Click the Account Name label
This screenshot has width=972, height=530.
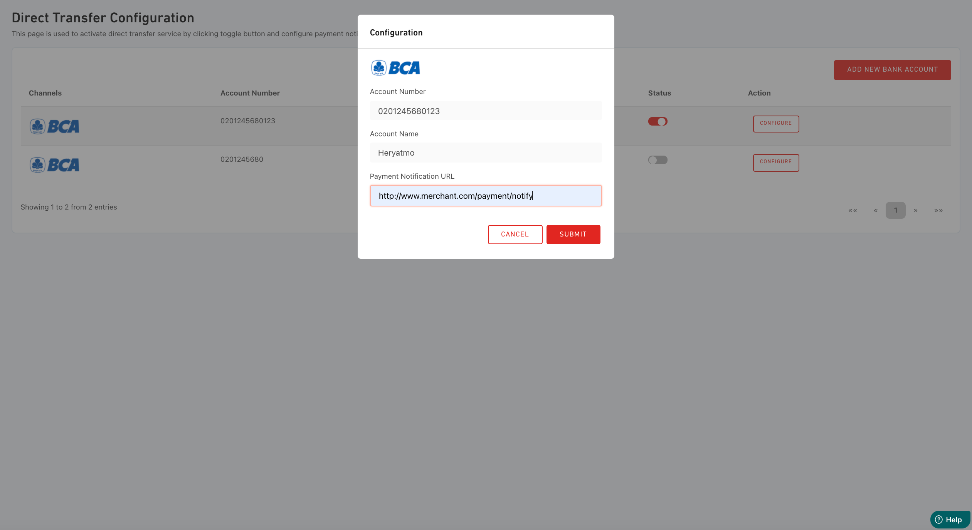tap(394, 134)
